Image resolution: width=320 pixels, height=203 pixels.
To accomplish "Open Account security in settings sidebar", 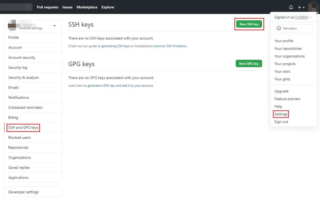I will tap(22, 58).
